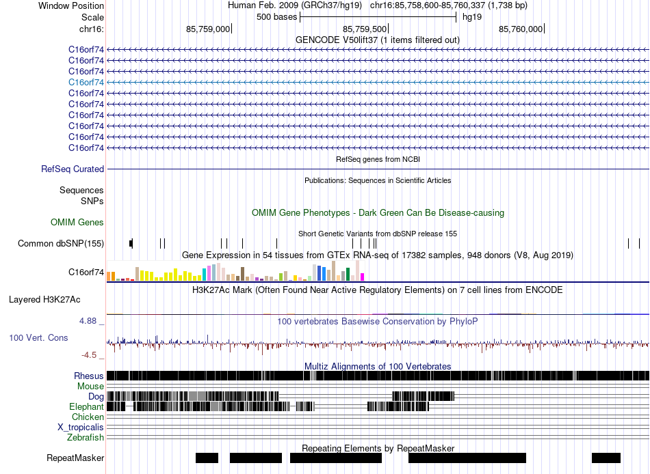The height and width of the screenshot is (474, 650).
Task: Click the RepeatMasker track label
Action: tap(75, 458)
